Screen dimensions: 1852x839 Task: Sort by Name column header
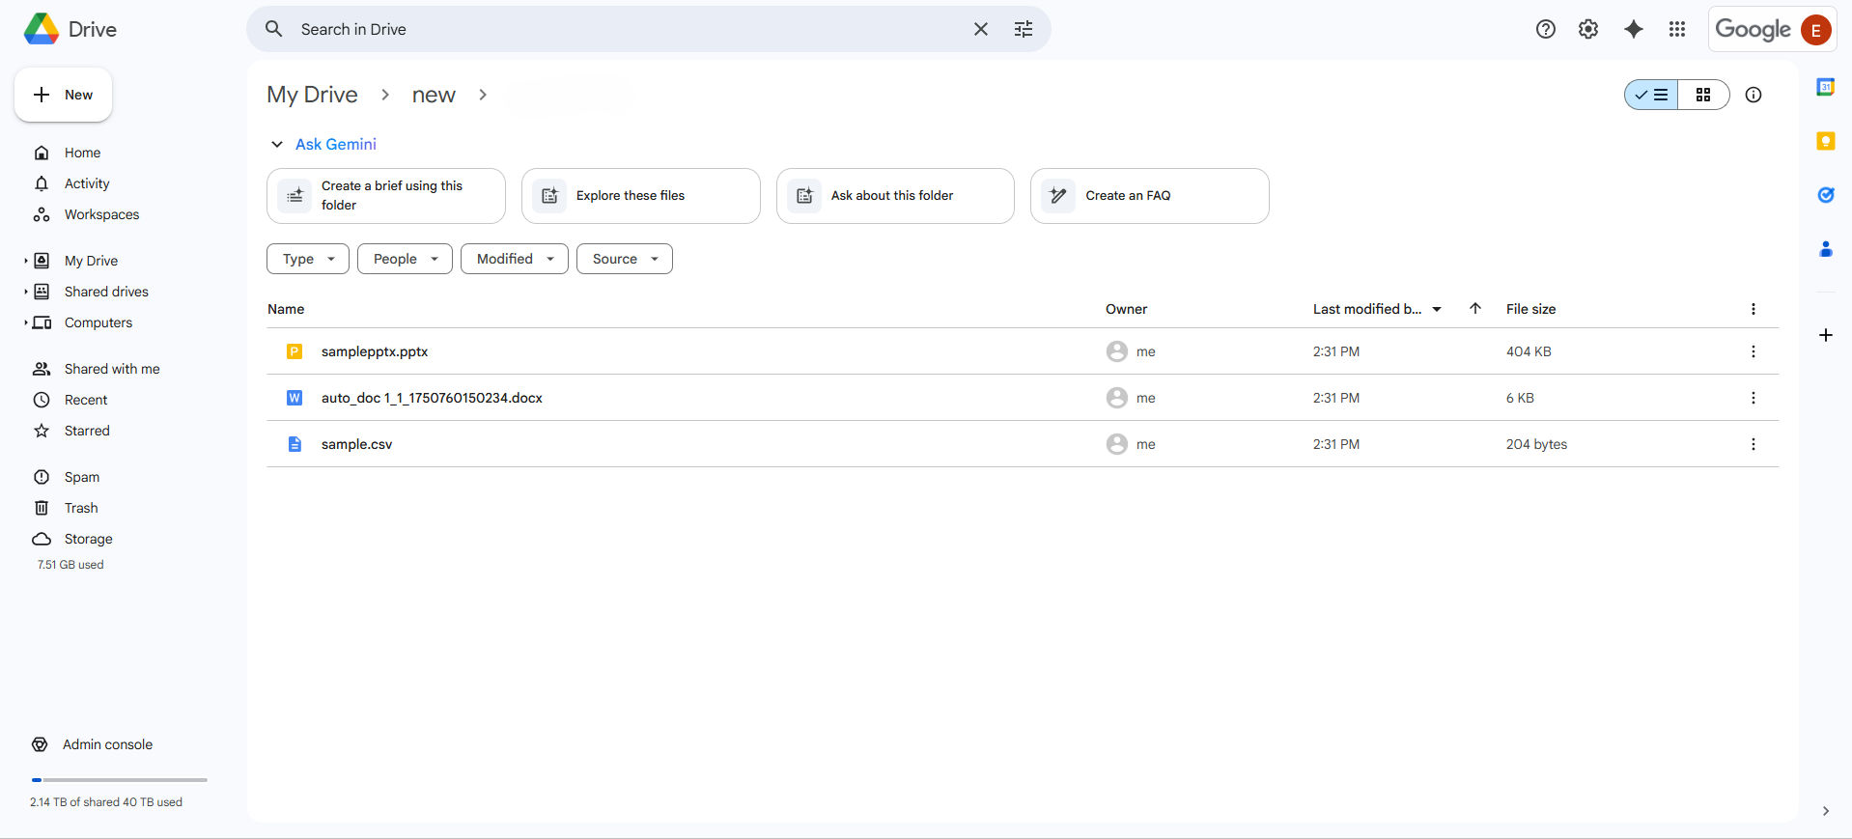click(286, 309)
